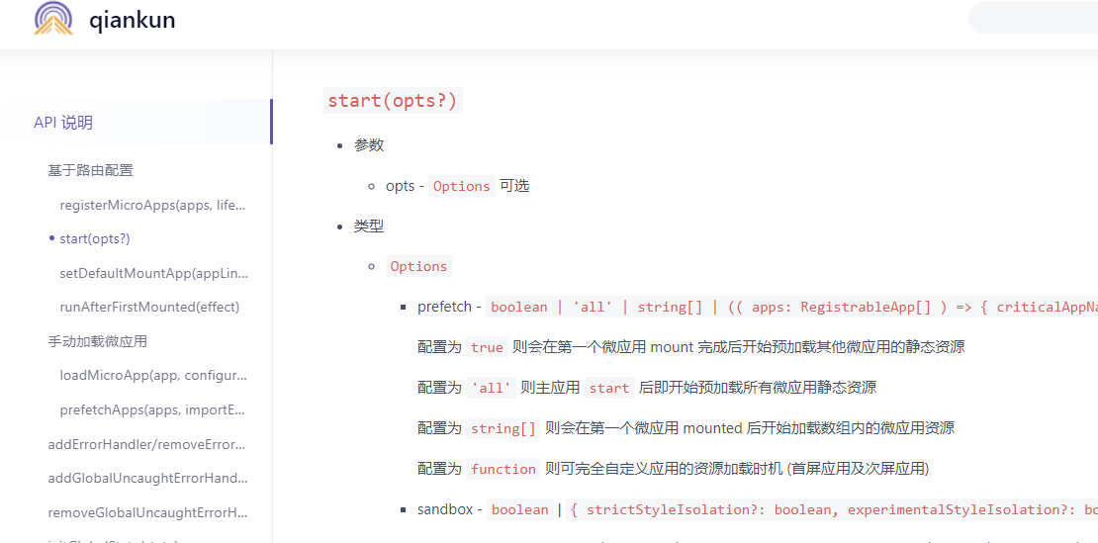Click the prefetch type signature code

791,308
